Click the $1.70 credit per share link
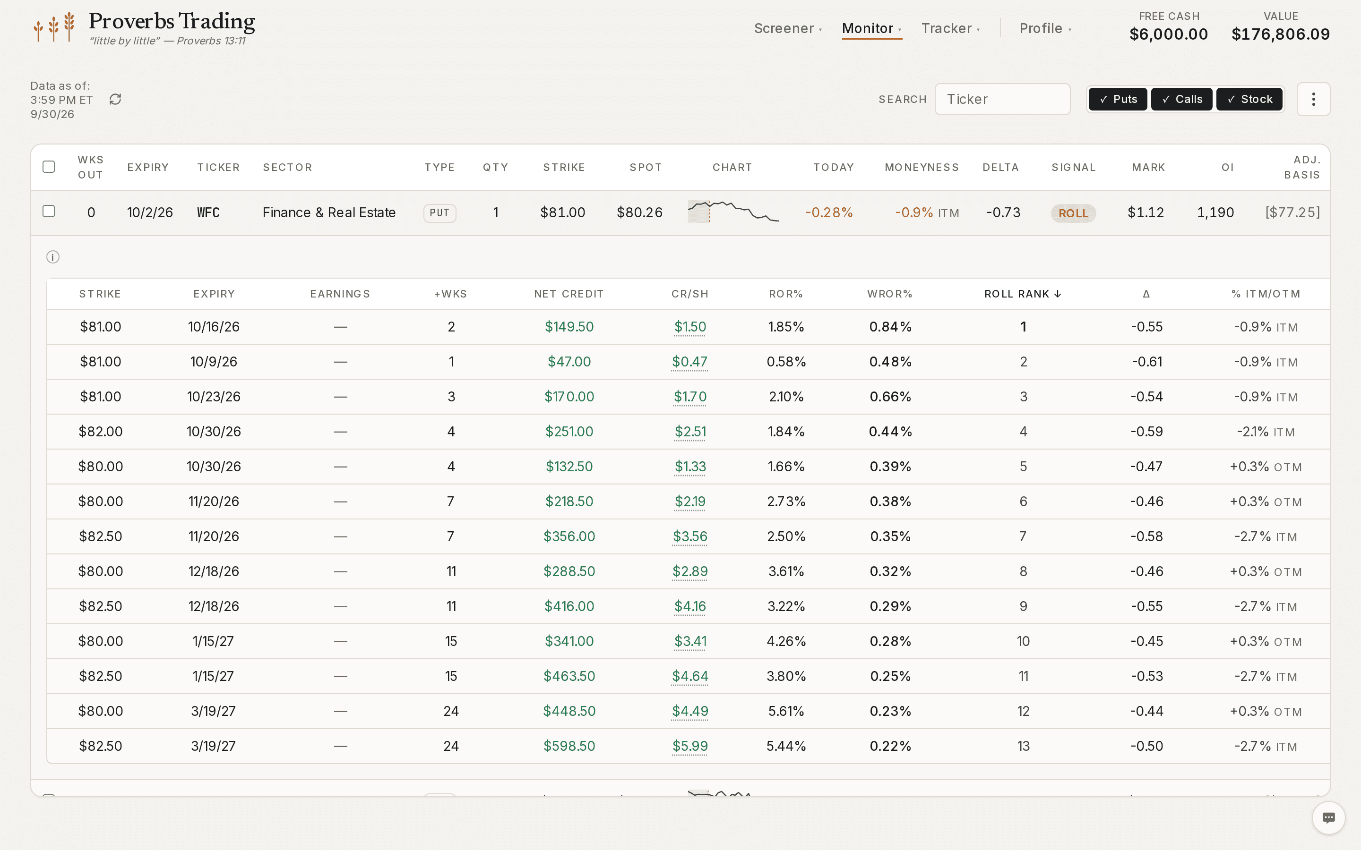The width and height of the screenshot is (1361, 850). coord(690,396)
